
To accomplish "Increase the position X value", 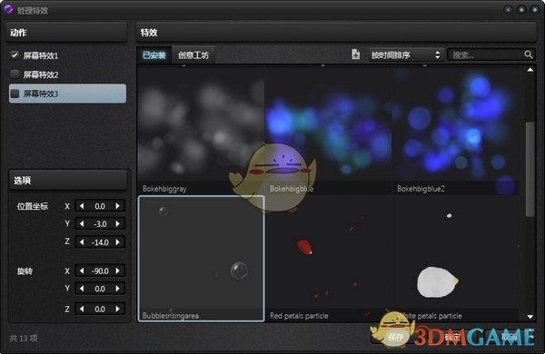I will click(x=118, y=206).
